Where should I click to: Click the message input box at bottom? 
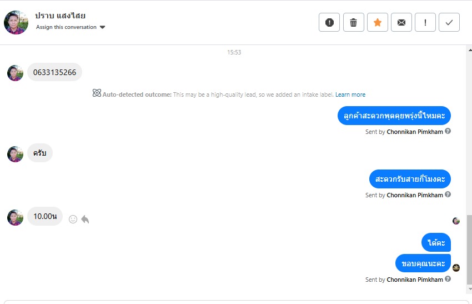[236, 302]
